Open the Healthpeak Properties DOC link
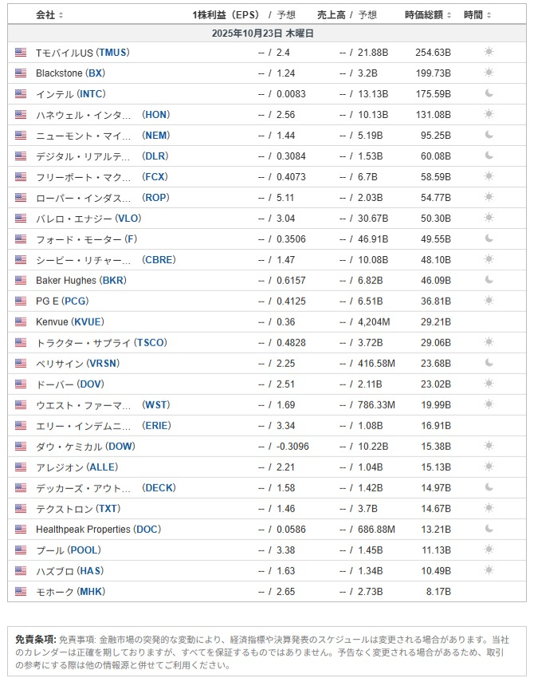The height and width of the screenshot is (682, 534). [x=147, y=529]
